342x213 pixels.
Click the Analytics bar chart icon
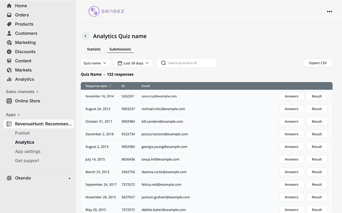(x=9, y=79)
